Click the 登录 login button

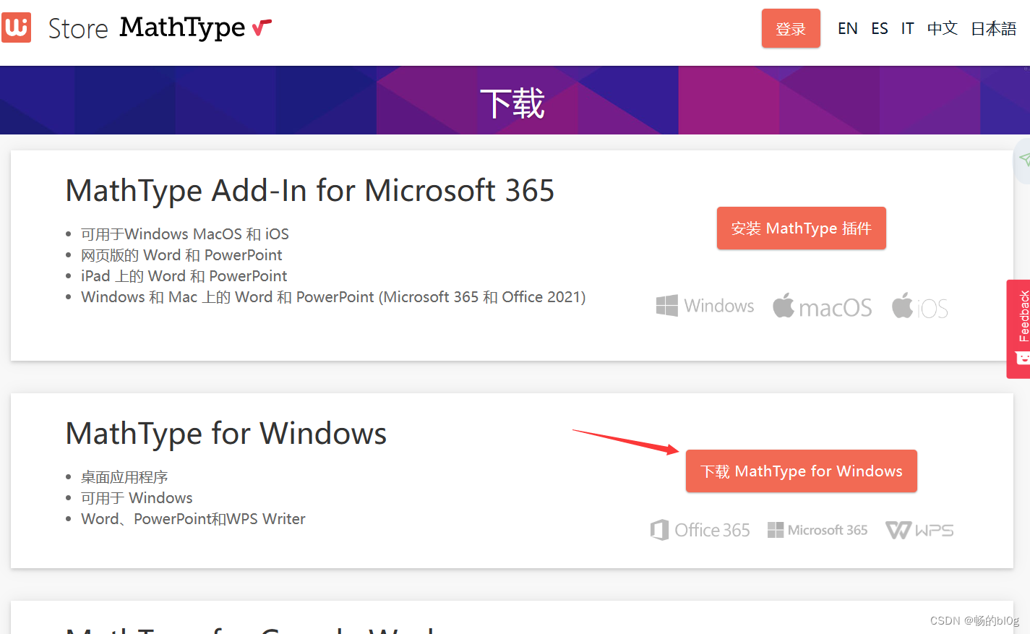(791, 28)
